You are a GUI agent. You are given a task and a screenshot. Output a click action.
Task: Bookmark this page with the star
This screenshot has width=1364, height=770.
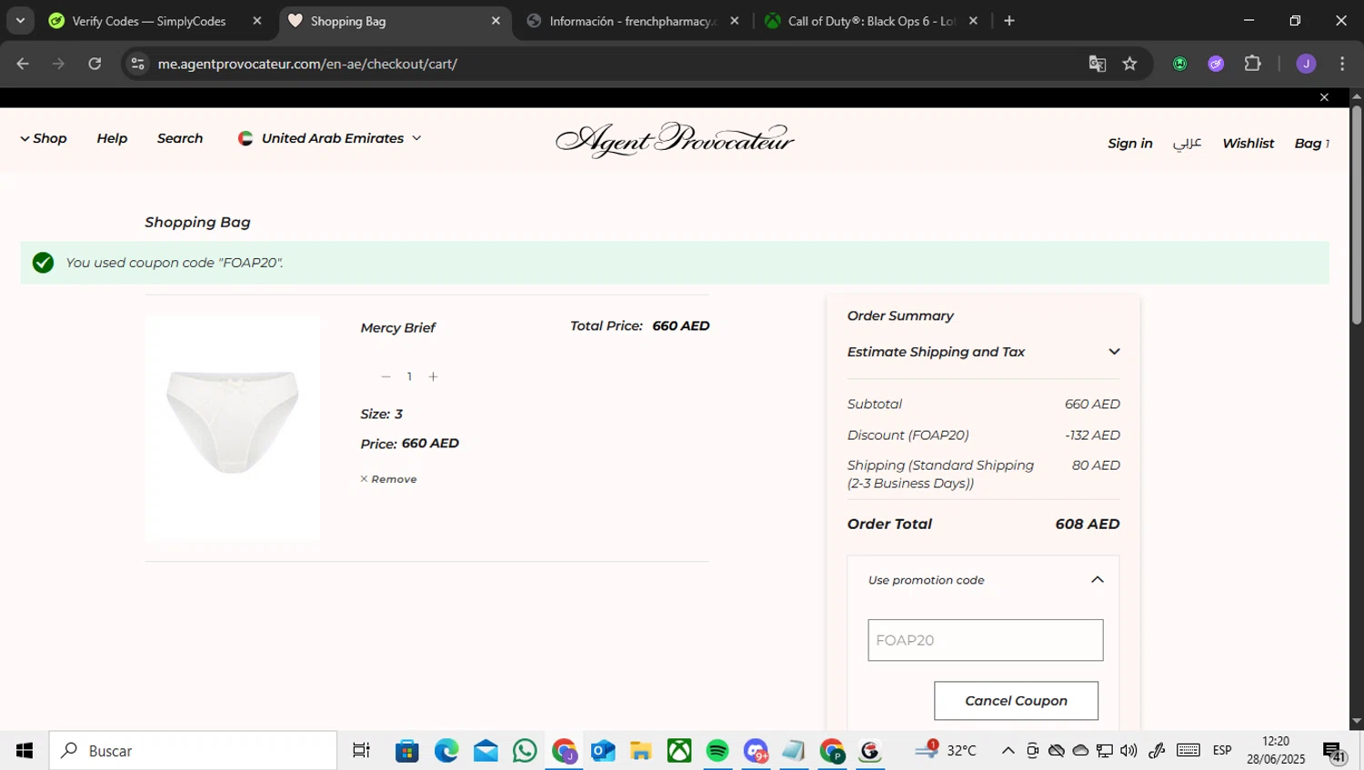pyautogui.click(x=1129, y=64)
